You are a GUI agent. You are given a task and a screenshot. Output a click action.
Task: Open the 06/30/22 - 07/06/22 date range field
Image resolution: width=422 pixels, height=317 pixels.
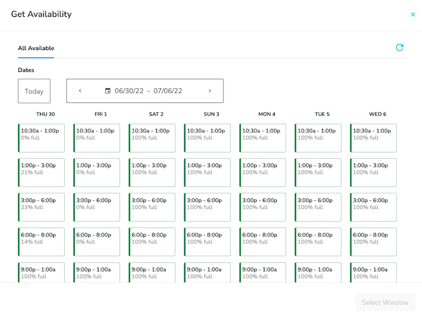(145, 91)
